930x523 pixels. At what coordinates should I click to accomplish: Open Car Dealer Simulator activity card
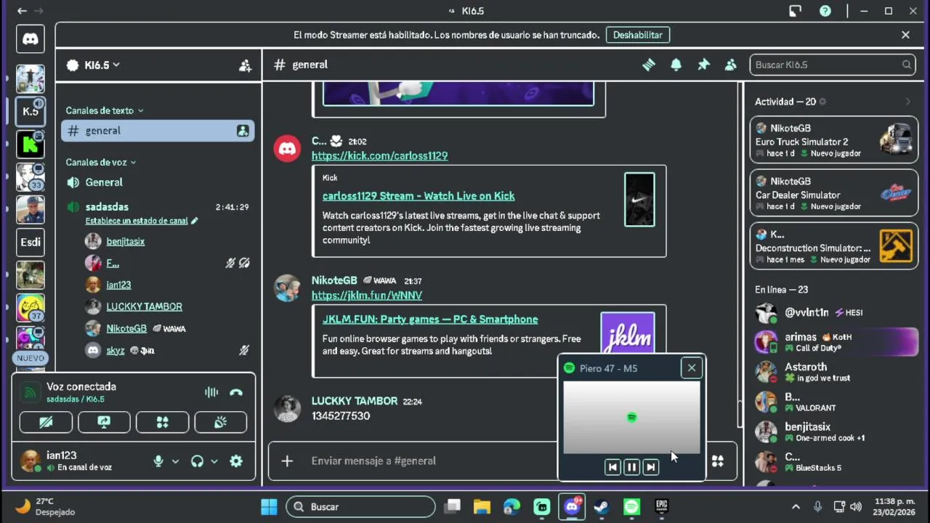pos(834,193)
